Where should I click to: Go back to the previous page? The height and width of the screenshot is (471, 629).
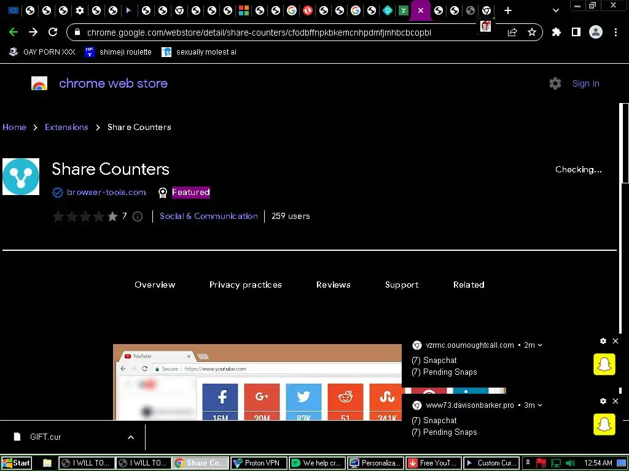coord(14,32)
